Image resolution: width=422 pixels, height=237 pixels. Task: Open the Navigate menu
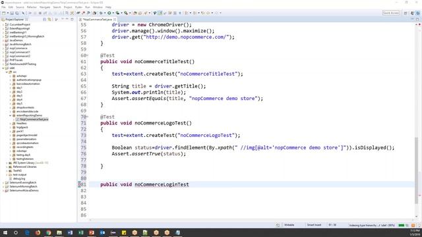click(x=45, y=7)
